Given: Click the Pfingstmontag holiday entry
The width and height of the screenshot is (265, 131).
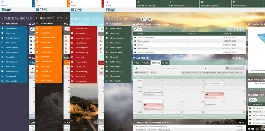Looking at the screenshot, I should click(x=153, y=94).
